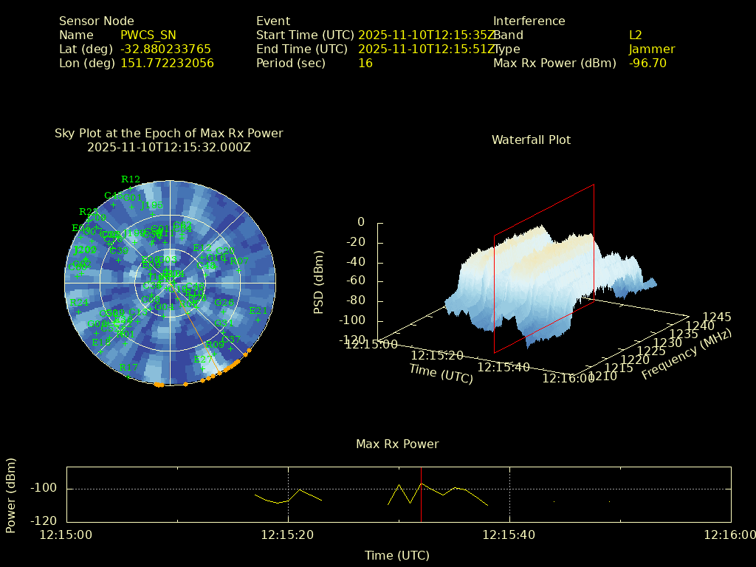Select satellite R24 on the sky plot
The height and width of the screenshot is (567, 756).
(78, 312)
